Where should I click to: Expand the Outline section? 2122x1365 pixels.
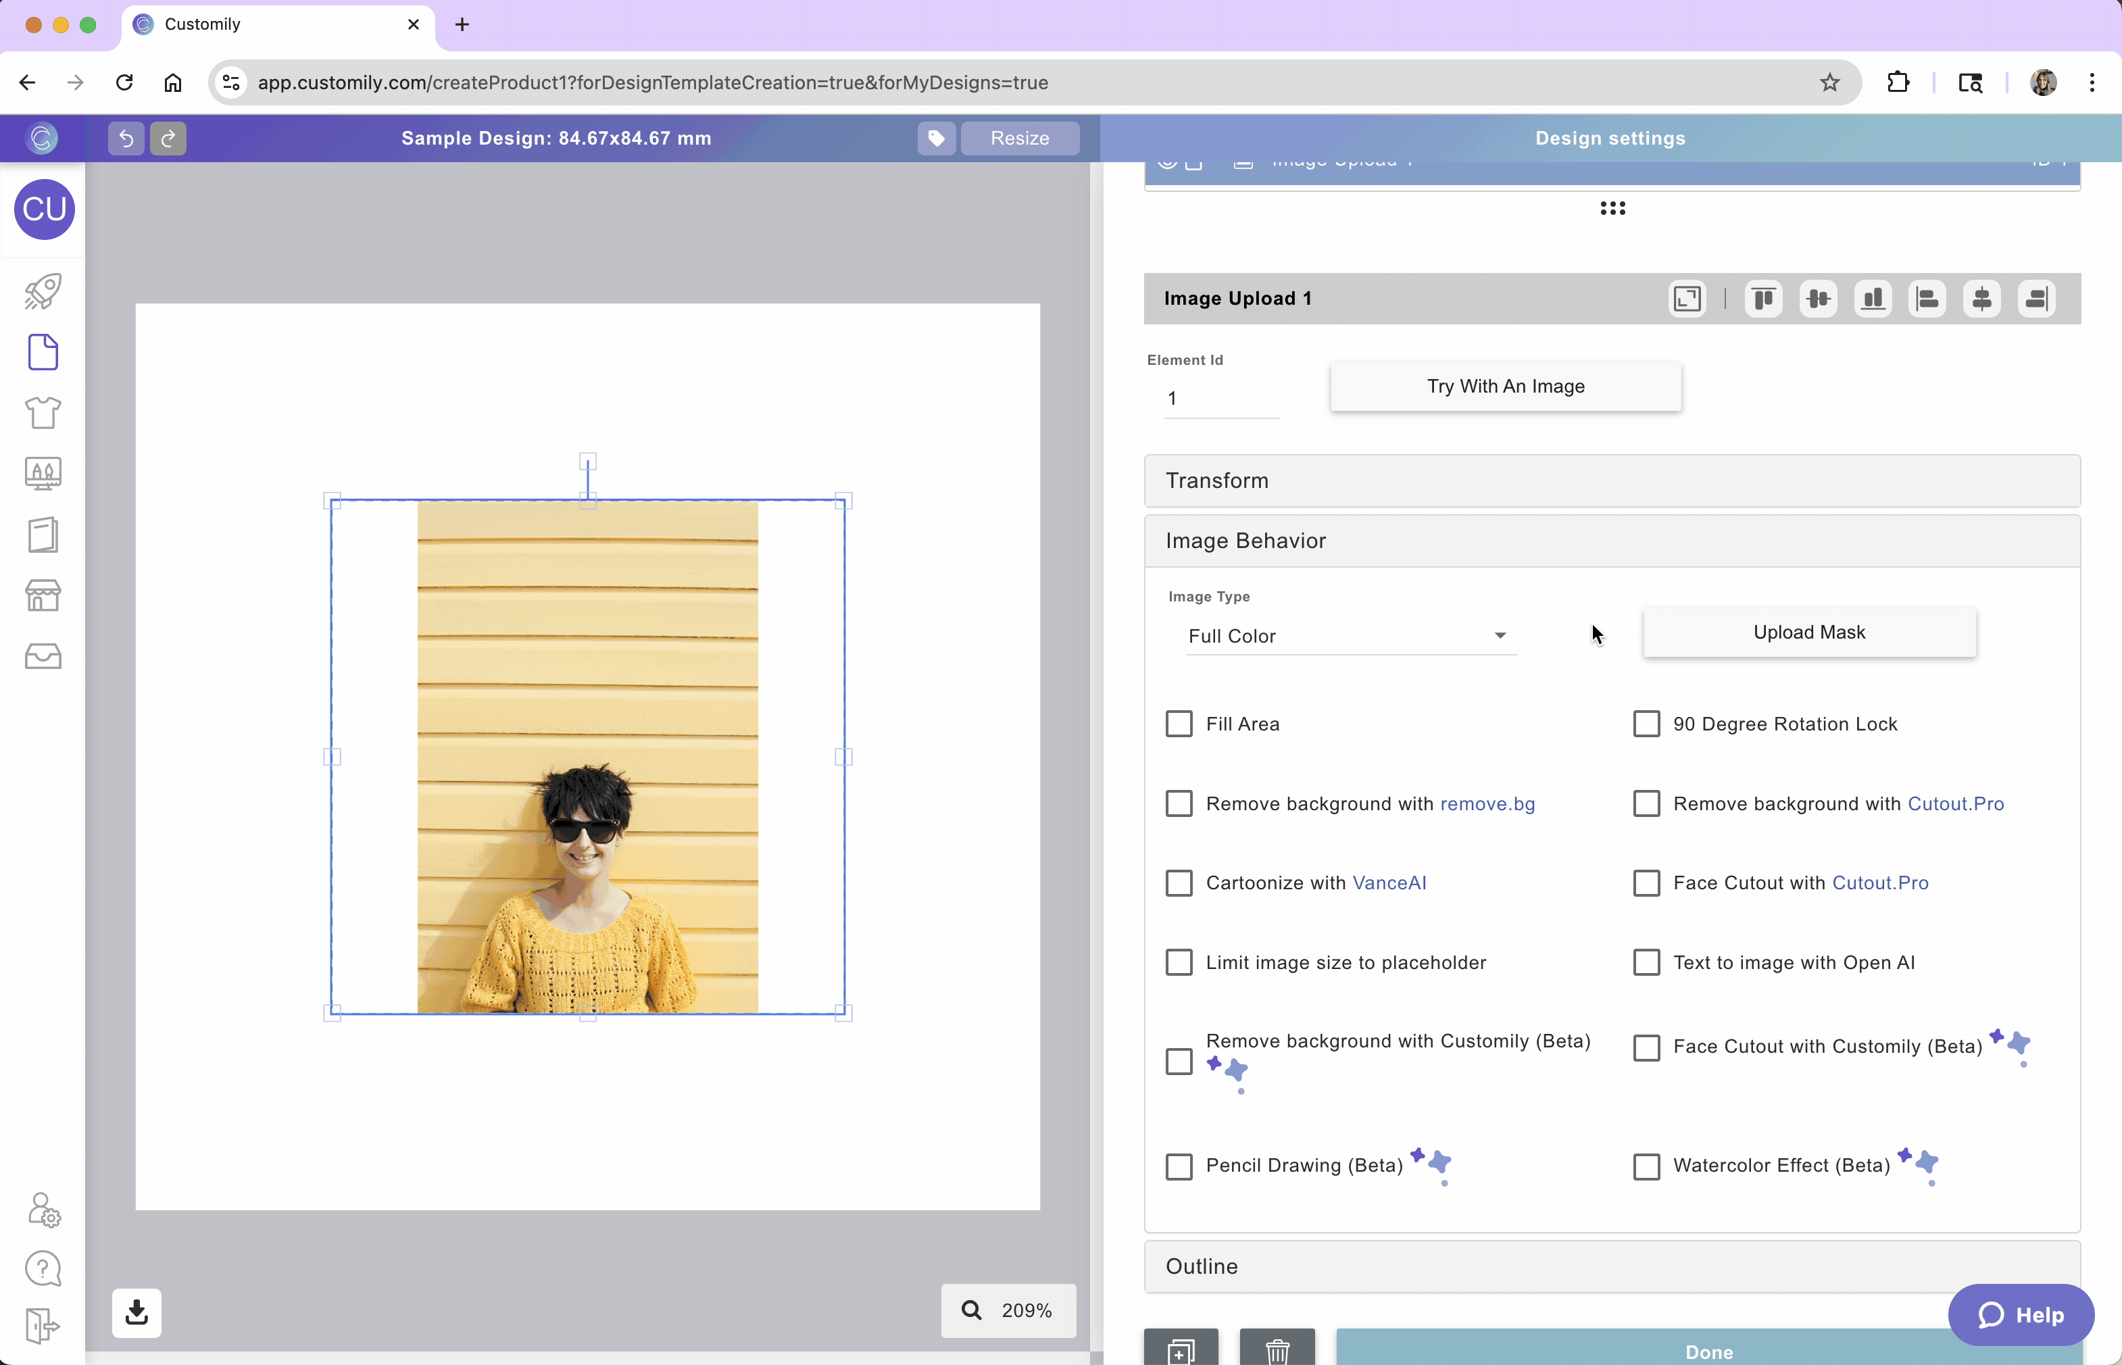coord(1612,1266)
